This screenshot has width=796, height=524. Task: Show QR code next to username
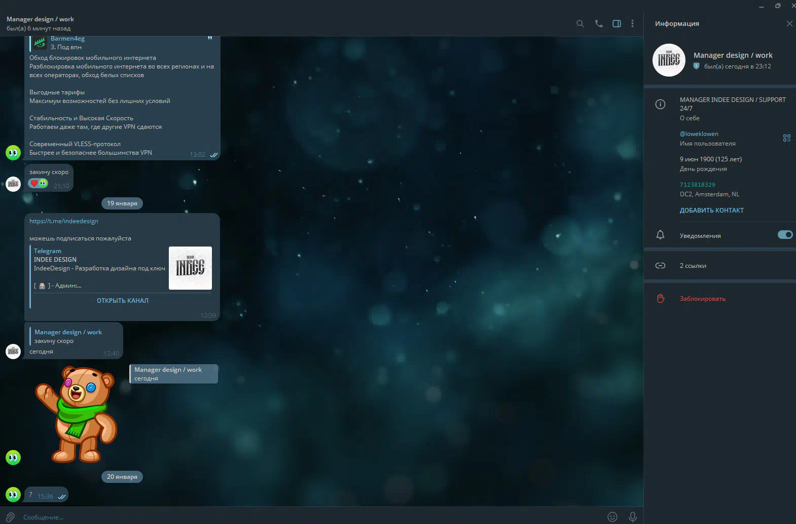786,138
